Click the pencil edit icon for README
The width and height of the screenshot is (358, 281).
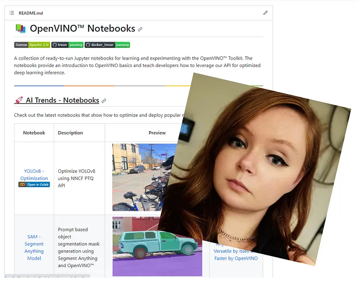click(x=266, y=12)
